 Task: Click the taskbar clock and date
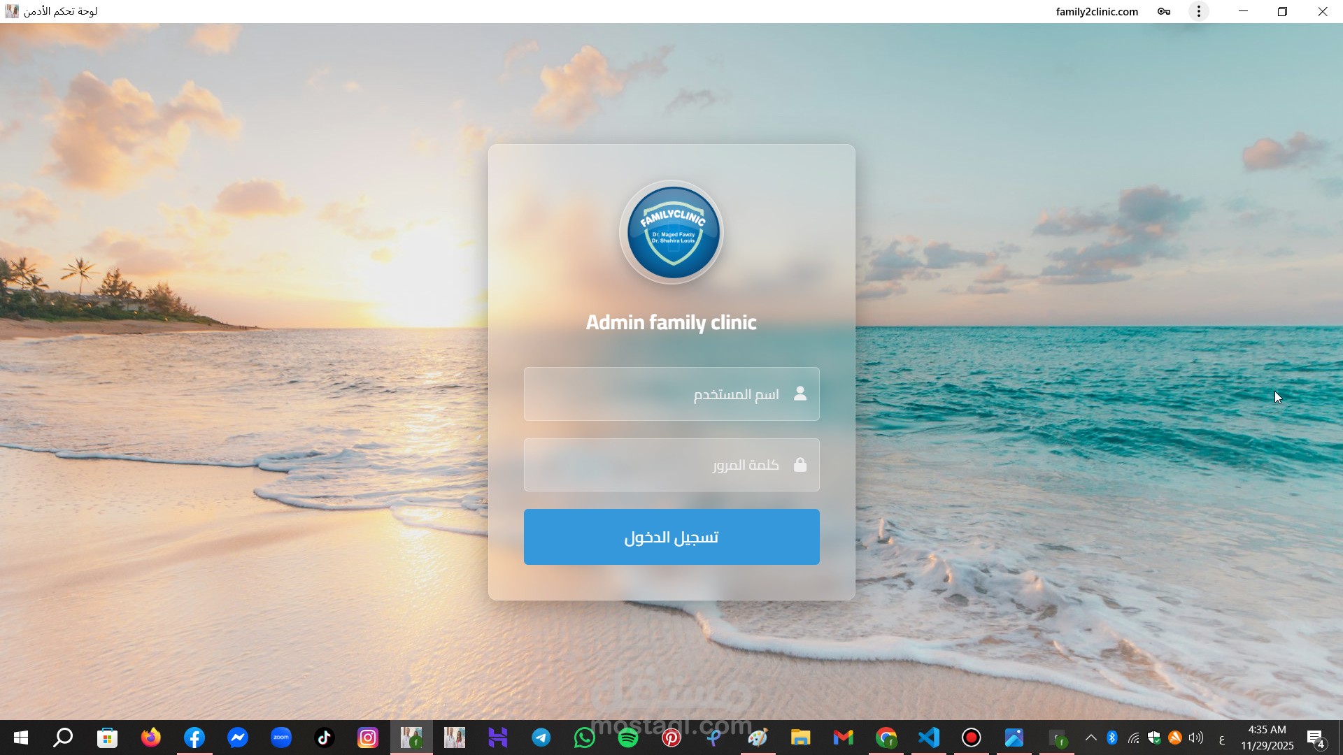[1267, 738]
